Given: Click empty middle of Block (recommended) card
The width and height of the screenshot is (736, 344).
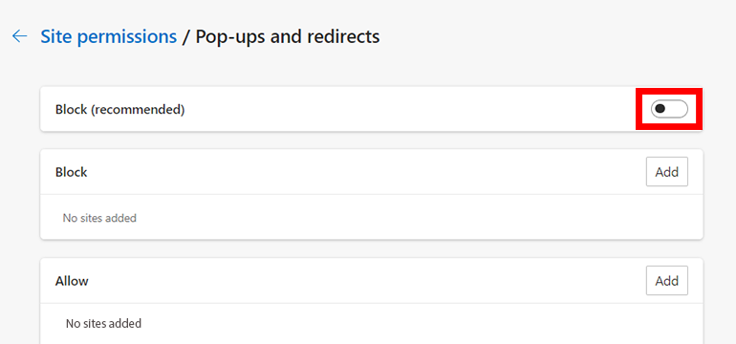Looking at the screenshot, I should coord(408,109).
